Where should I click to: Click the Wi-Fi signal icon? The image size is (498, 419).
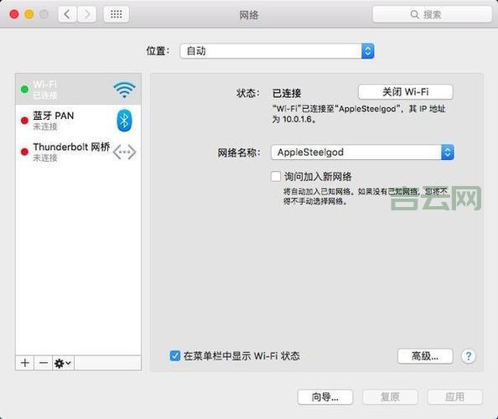tap(124, 90)
